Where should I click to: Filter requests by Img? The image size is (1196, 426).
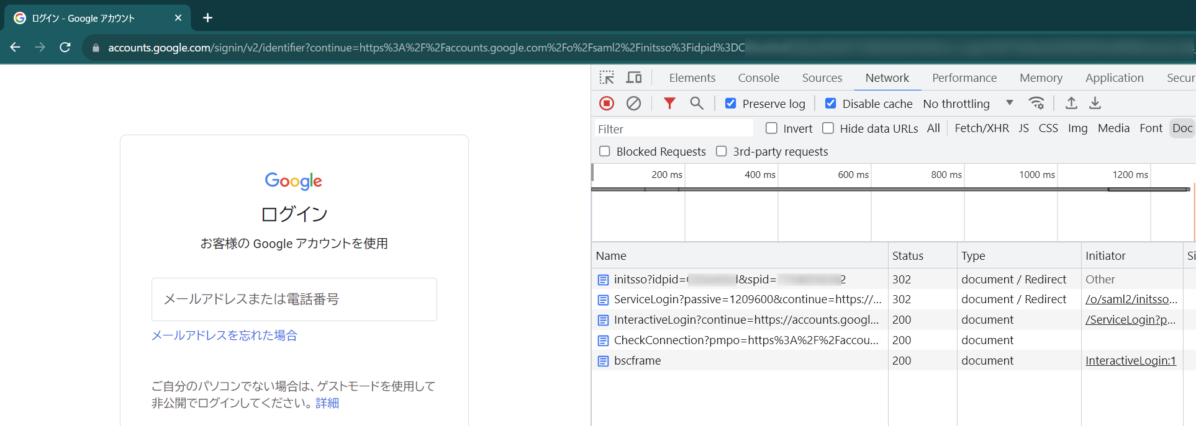[x=1077, y=128]
